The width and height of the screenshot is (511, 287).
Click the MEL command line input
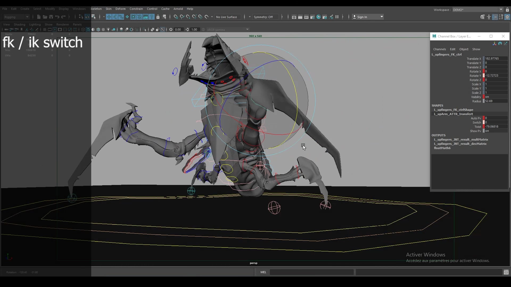[312, 272]
